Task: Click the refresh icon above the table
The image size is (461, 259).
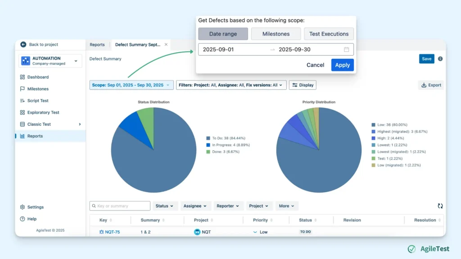Action: 440,206
